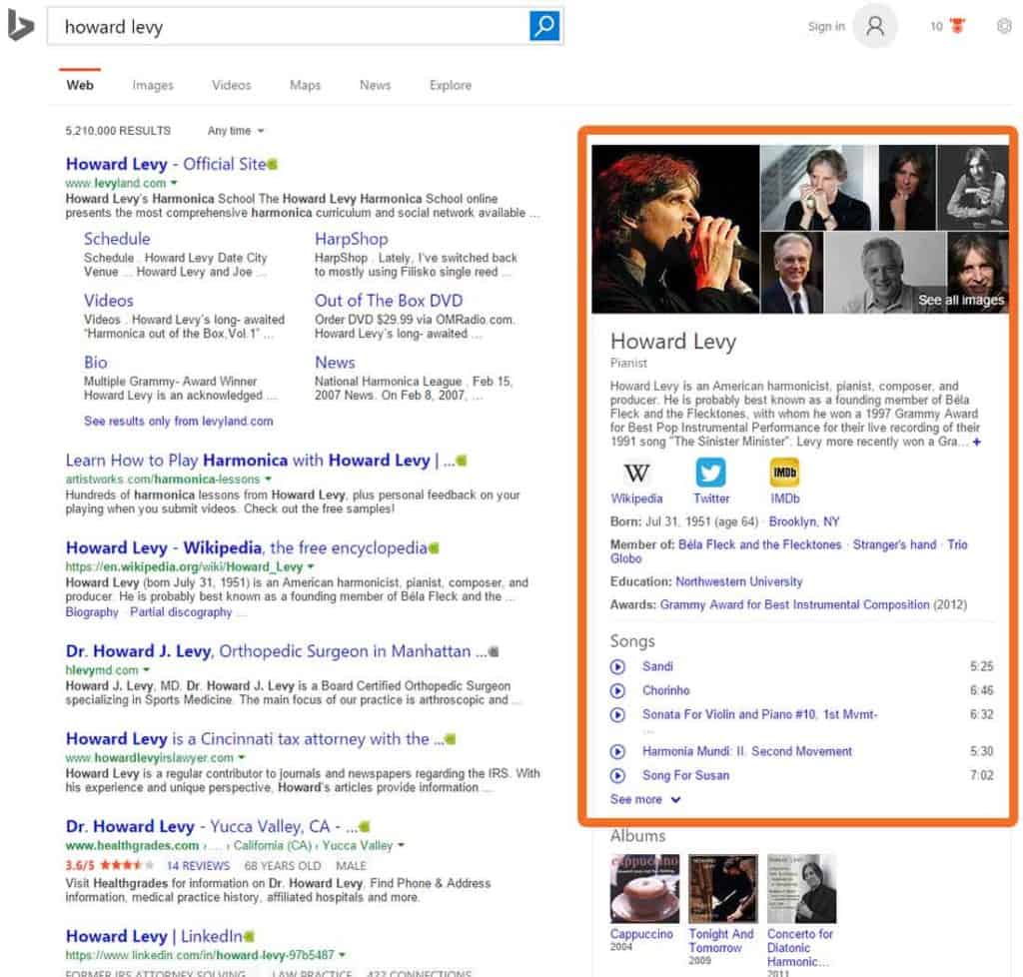Open the www.levyland.com URL dropdown arrow

pos(174,183)
